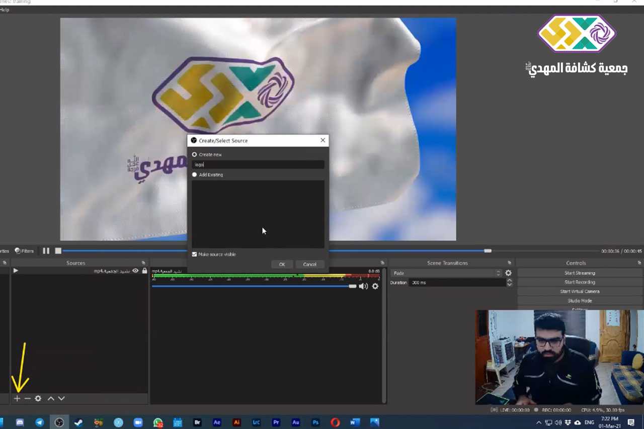Open source properties gear in Sources toolbar
This screenshot has width=644, height=429.
38,398
